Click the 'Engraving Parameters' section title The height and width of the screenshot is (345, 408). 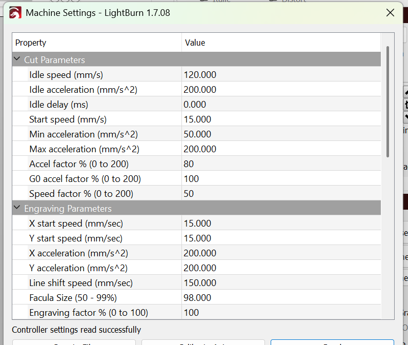click(x=68, y=209)
